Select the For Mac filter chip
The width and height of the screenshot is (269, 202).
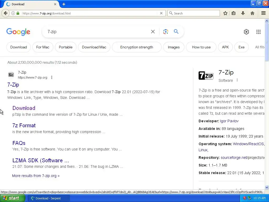pyautogui.click(x=43, y=47)
